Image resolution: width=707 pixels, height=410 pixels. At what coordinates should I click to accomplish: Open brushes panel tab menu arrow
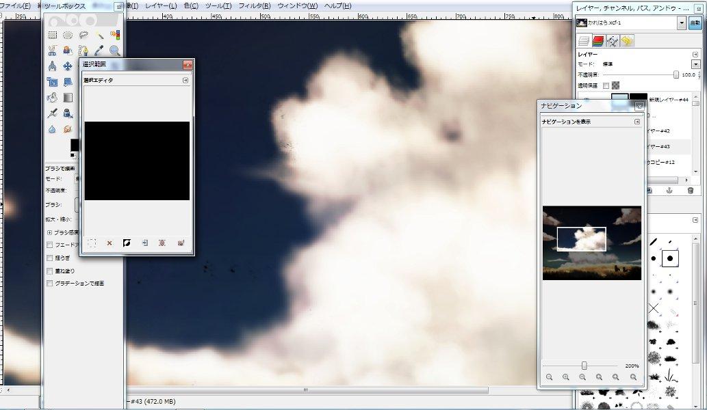[695, 219]
